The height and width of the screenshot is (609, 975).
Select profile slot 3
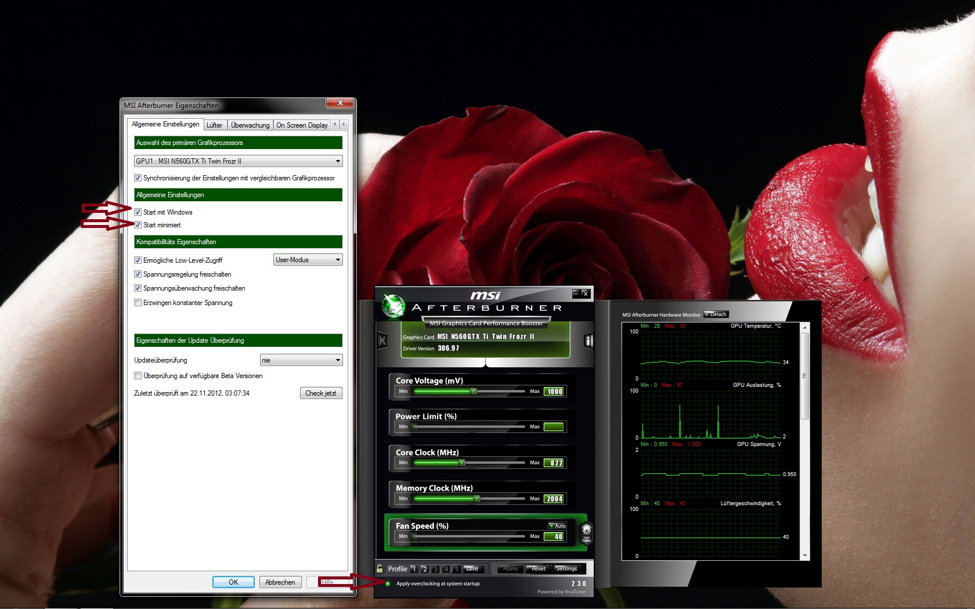tap(435, 569)
